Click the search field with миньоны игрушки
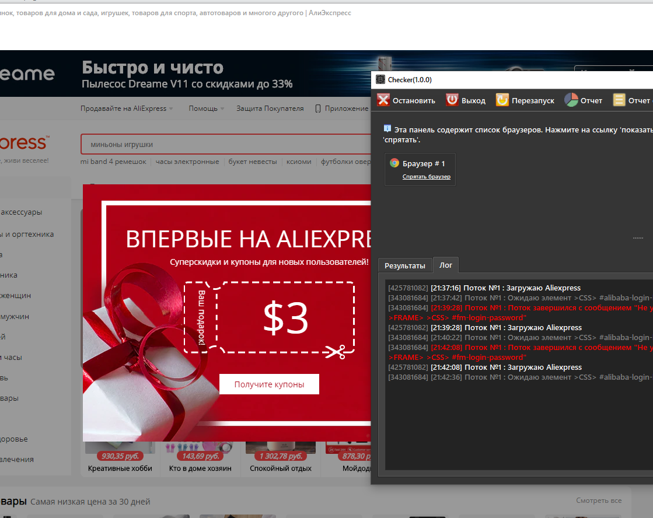Viewport: 653px width, 518px height. (226, 144)
